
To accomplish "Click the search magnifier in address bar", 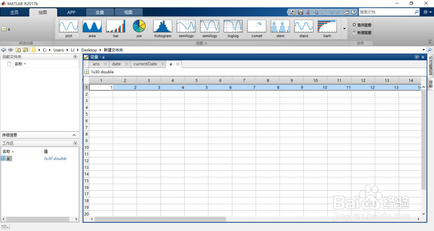I will click(x=430, y=50).
